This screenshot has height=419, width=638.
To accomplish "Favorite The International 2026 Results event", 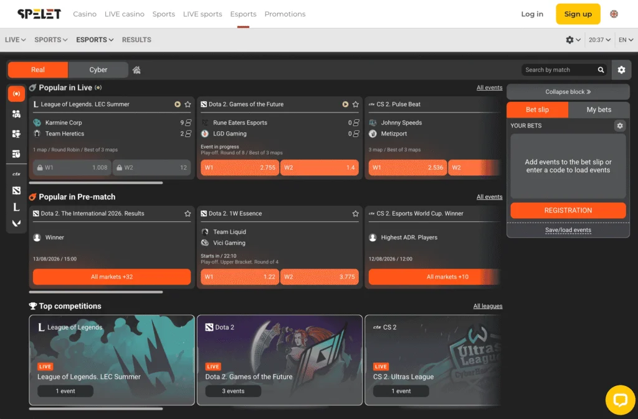I will pos(188,214).
